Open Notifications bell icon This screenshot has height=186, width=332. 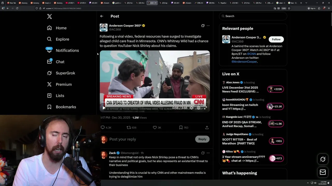(x=49, y=50)
